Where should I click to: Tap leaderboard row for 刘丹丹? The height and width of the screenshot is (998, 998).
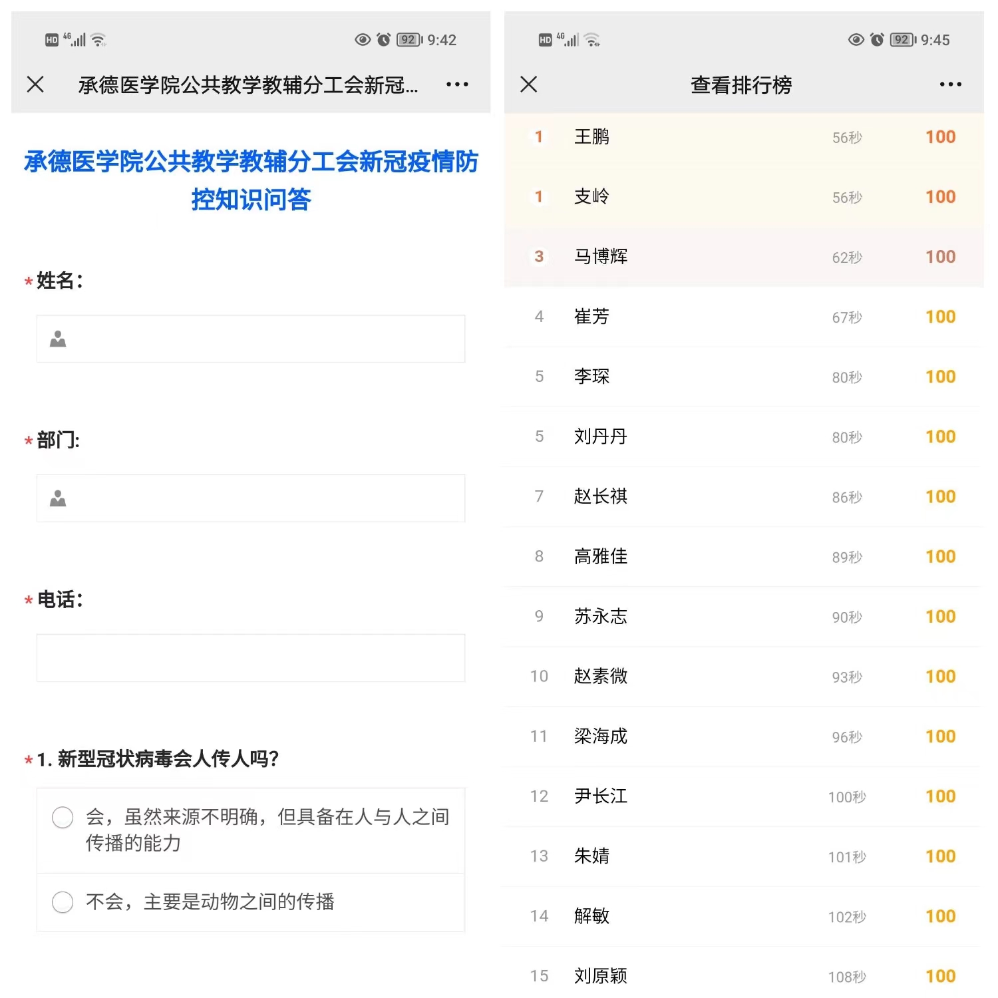[743, 436]
